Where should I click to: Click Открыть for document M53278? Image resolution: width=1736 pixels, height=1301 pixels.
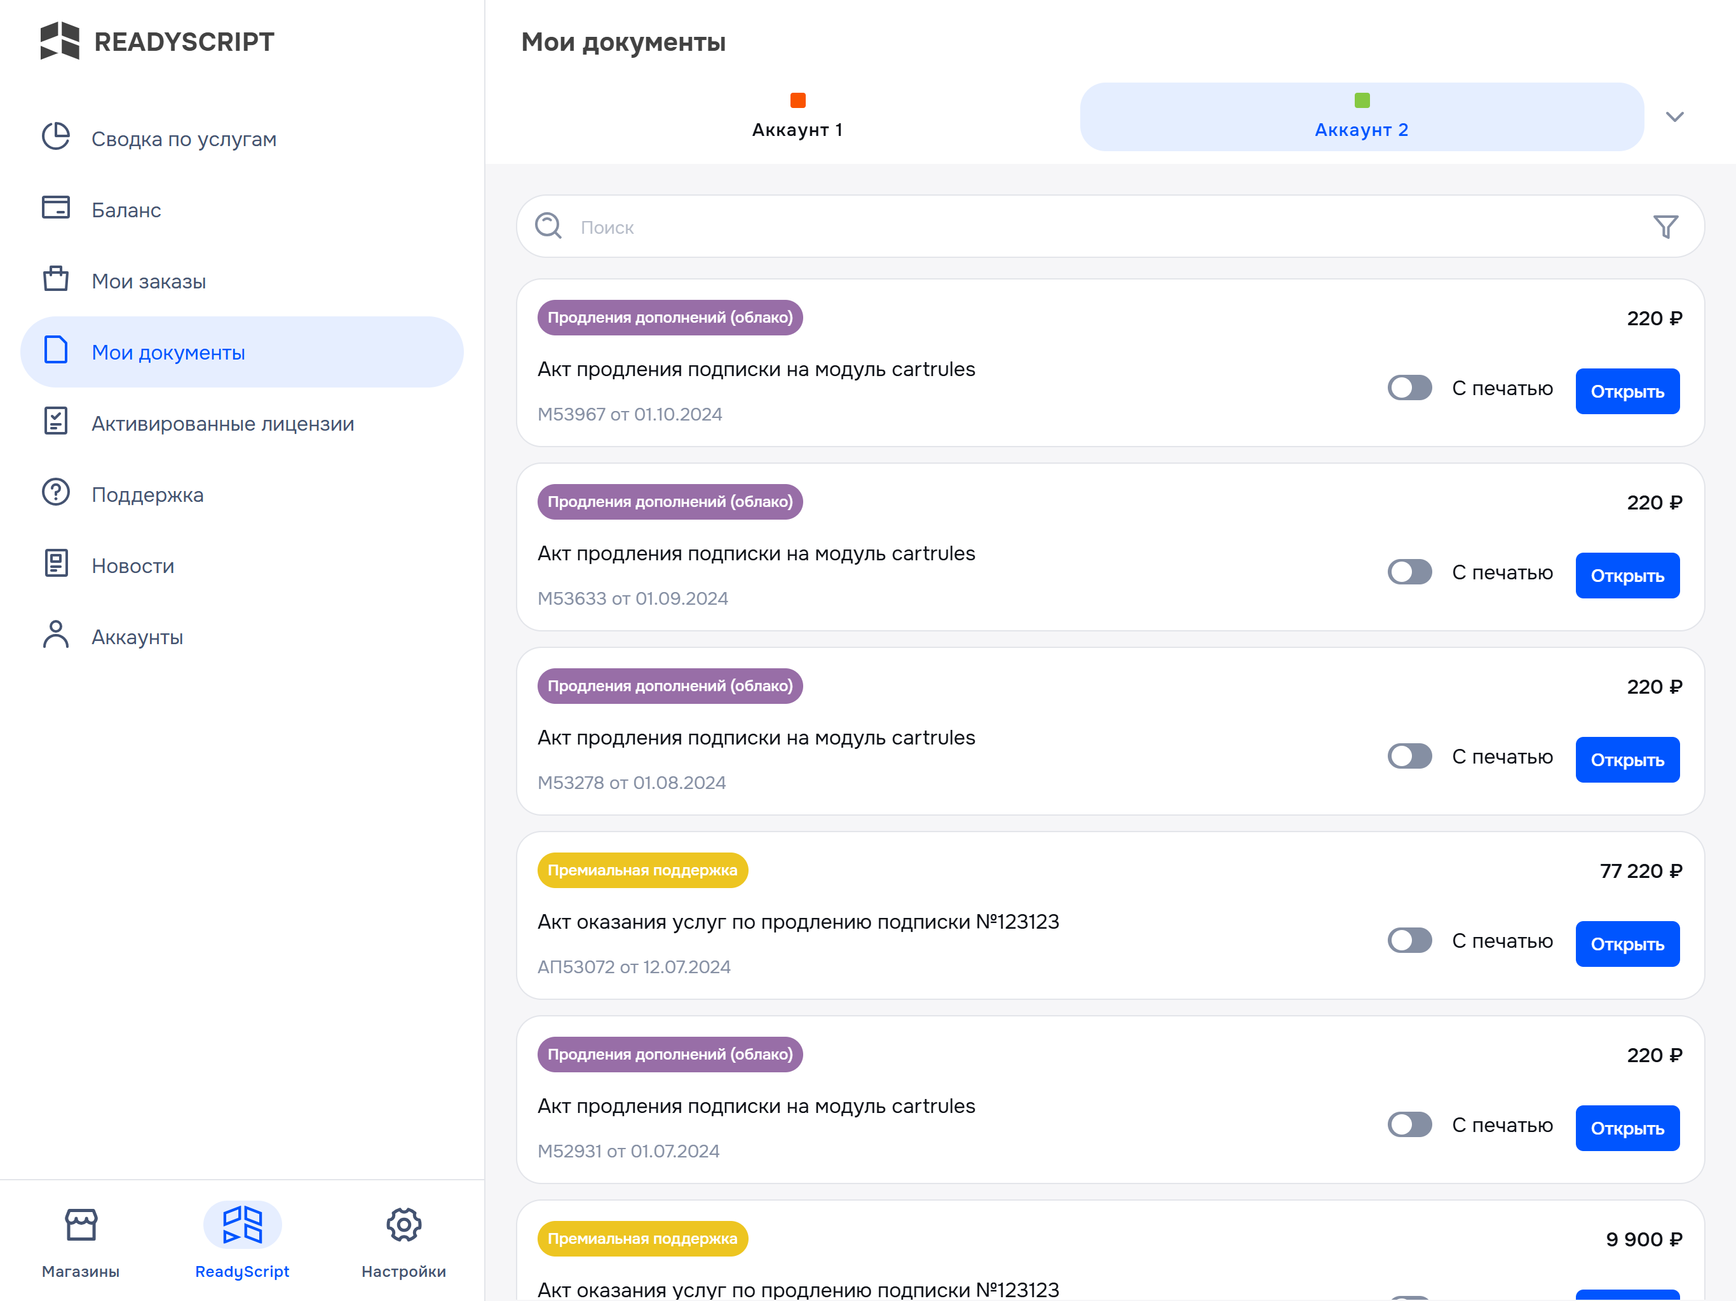click(x=1627, y=760)
